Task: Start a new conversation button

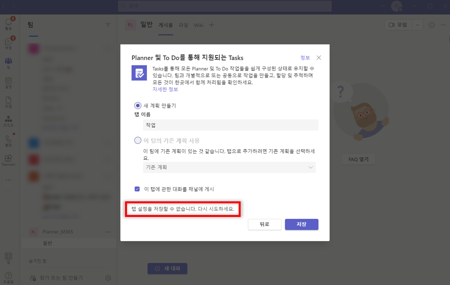Action: tap(167, 268)
